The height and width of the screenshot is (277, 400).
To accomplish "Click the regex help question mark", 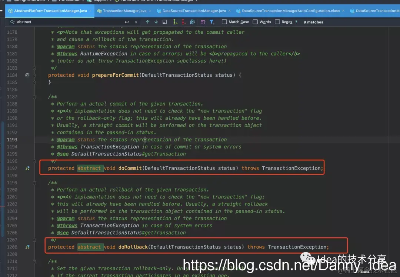I will (296, 22).
